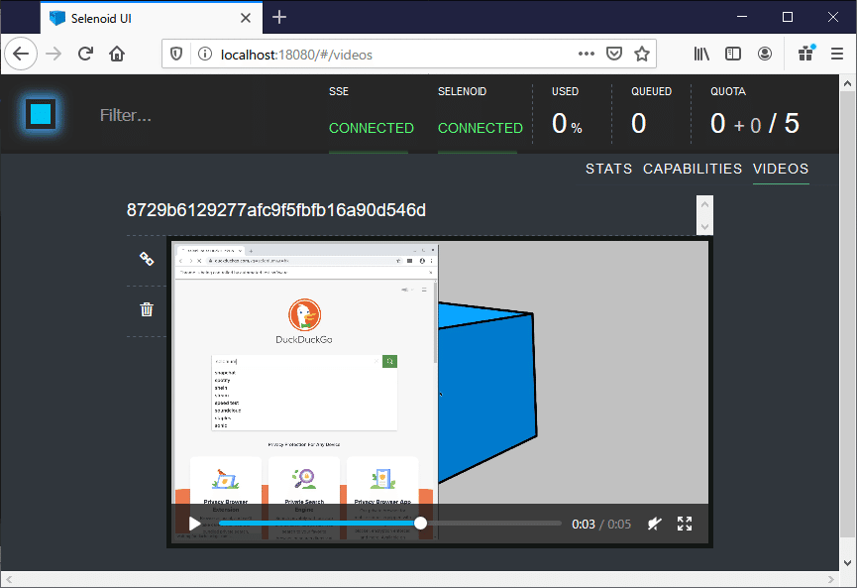Click the DuckDuckGo logo in video frame
The image size is (857, 588).
tap(304, 314)
